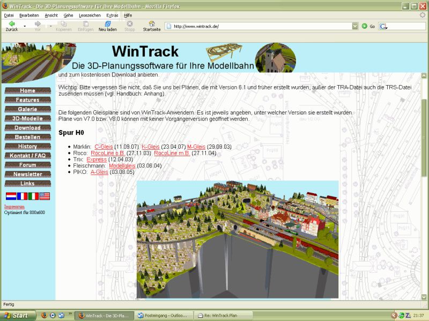Viewport: 429px width, 321px height.
Task: Click the 3D model railway layout image
Action: (238, 239)
